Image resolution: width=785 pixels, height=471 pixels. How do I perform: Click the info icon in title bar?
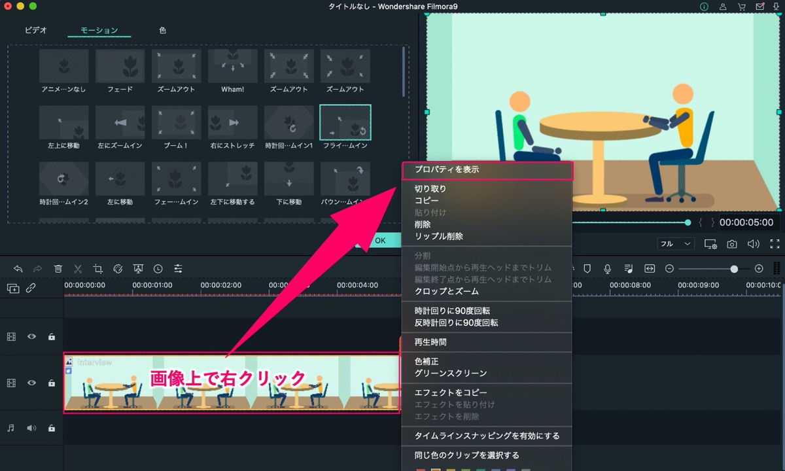click(x=704, y=7)
